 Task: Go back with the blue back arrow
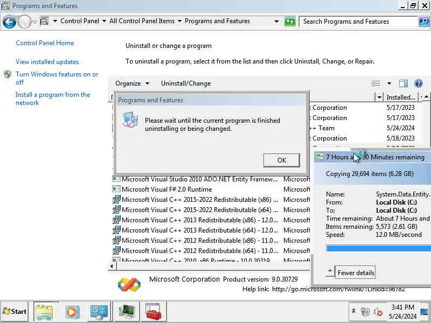(x=9, y=22)
